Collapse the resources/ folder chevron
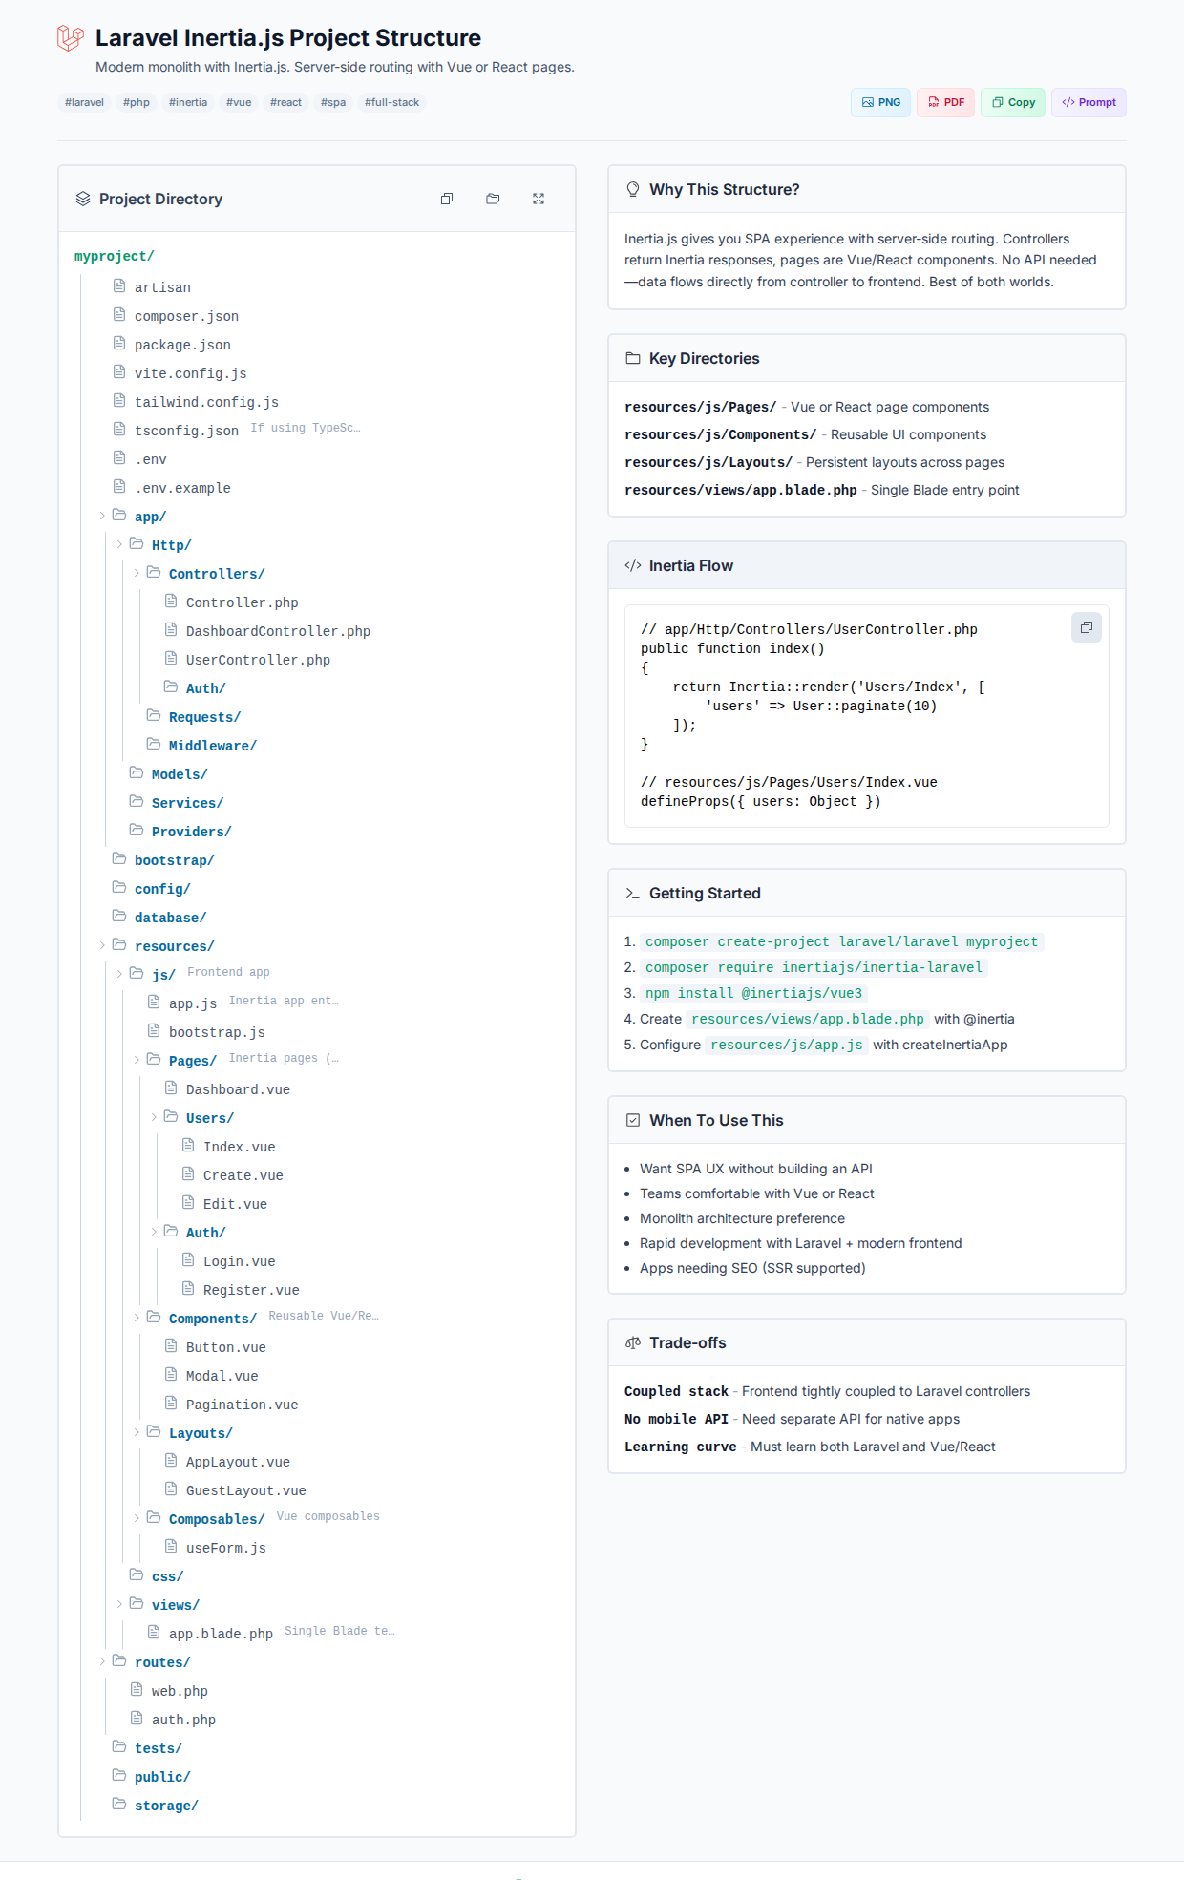 tap(102, 945)
